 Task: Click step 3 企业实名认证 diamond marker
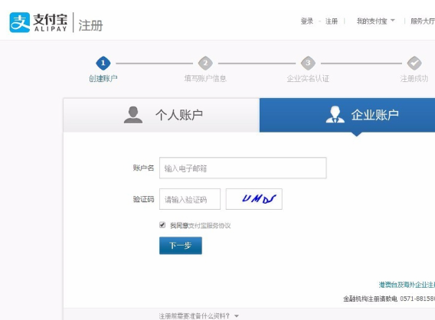tap(308, 64)
